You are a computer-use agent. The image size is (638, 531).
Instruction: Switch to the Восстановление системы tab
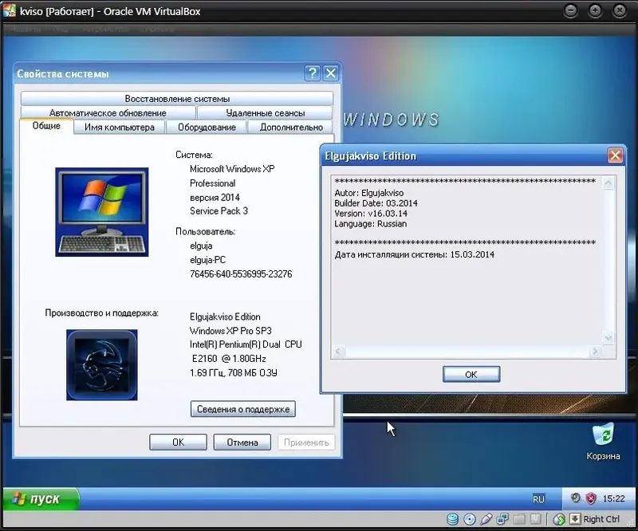coord(177,99)
